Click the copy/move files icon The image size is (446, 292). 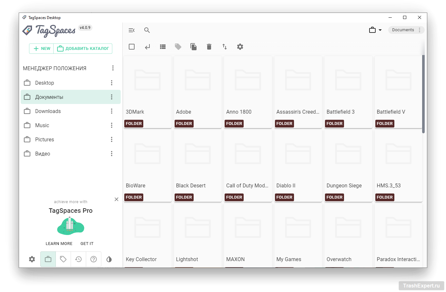coord(193,47)
